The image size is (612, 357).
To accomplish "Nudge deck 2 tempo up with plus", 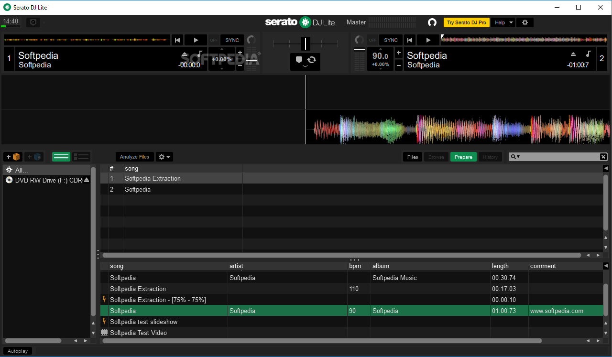I will (x=399, y=53).
